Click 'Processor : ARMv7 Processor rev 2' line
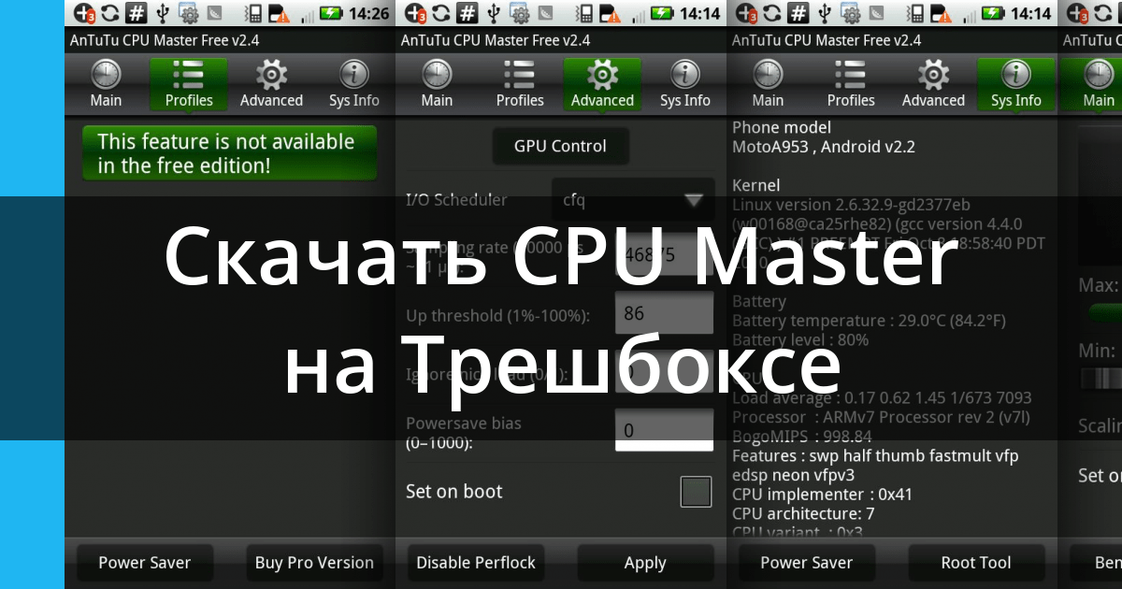 [882, 417]
